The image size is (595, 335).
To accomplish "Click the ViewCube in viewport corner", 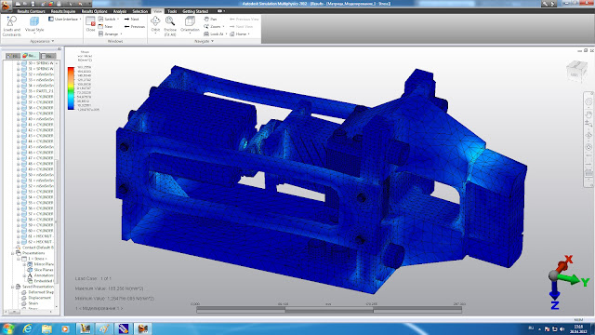I will pos(576,71).
